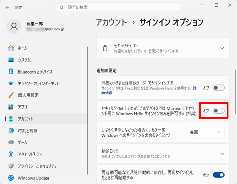Open the 毎回 sign-in timing dropdown

(205, 132)
